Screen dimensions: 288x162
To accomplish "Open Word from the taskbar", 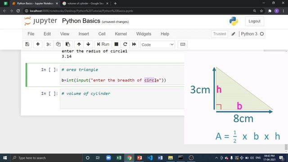I will (160, 158).
